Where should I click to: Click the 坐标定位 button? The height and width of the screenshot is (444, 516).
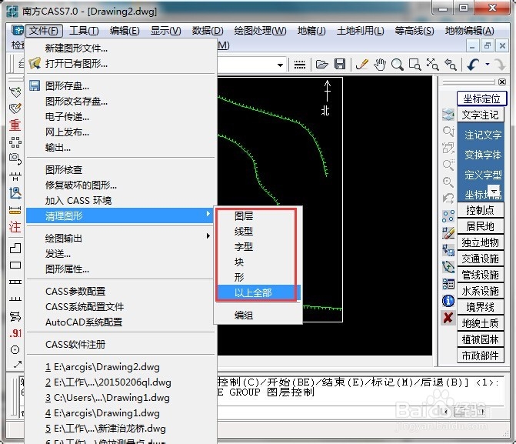[x=481, y=98]
